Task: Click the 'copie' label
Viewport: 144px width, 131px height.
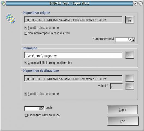Action: pos(49,108)
